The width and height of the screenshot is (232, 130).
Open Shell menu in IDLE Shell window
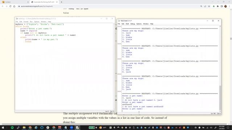click(x=127, y=24)
